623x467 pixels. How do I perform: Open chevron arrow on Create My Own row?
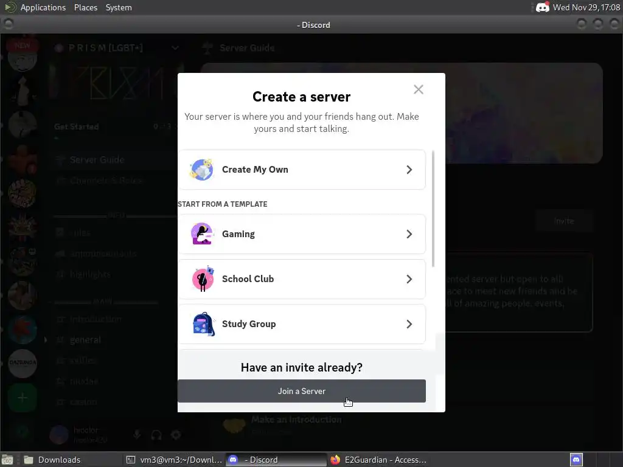(409, 170)
